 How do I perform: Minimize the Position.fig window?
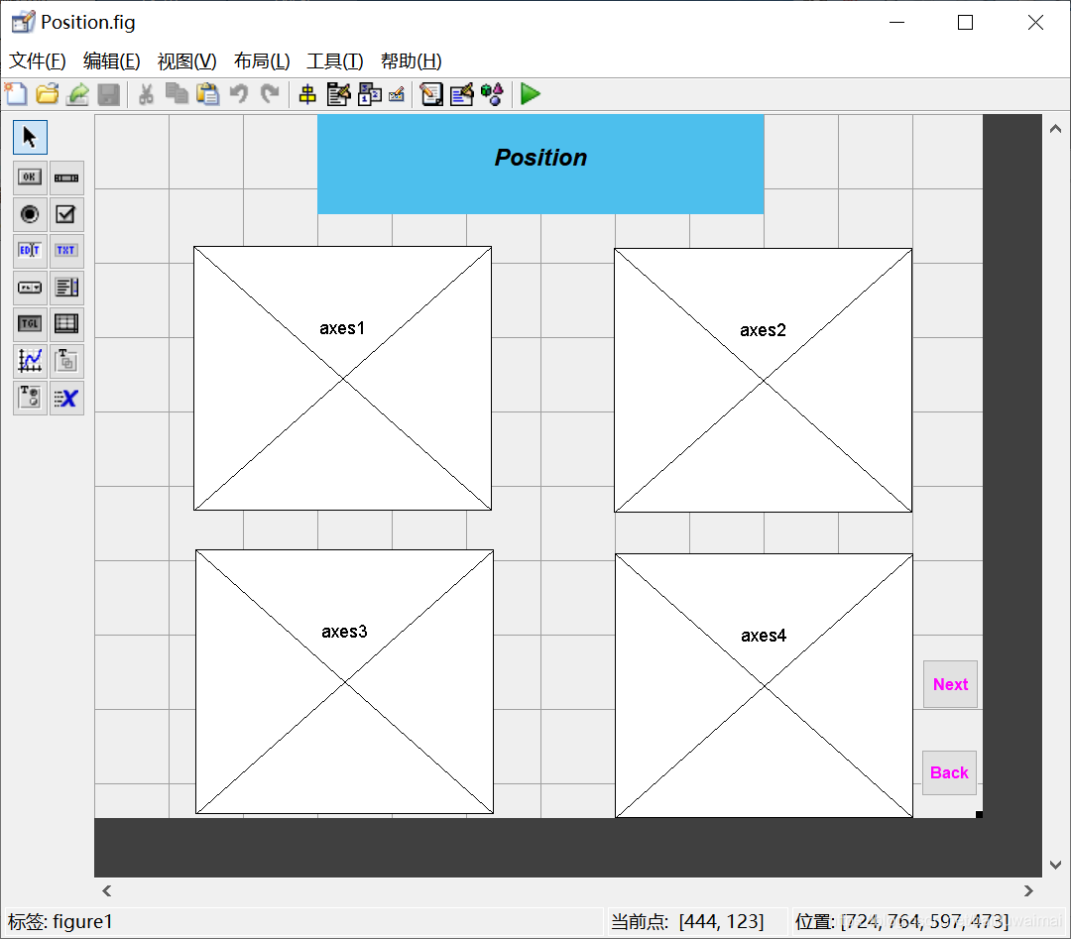pos(896,23)
